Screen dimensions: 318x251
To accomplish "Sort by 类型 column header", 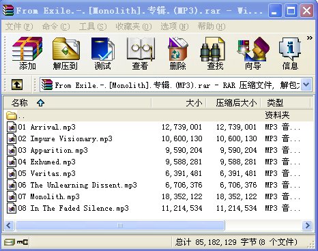I will click(286, 103).
